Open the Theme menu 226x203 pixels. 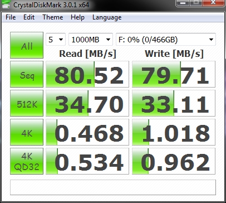coord(53,17)
